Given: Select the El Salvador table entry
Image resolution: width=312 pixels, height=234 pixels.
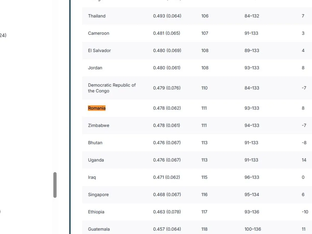Looking at the screenshot, I should click(99, 50).
